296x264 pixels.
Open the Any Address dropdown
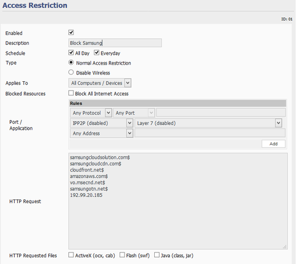[102, 134]
